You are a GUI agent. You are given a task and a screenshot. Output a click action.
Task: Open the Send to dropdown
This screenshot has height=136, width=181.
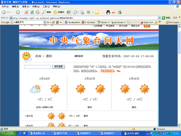[x=152, y=22]
